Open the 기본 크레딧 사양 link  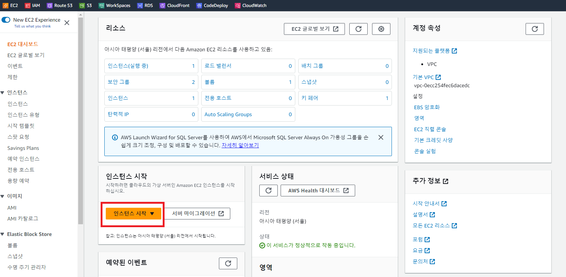433,140
